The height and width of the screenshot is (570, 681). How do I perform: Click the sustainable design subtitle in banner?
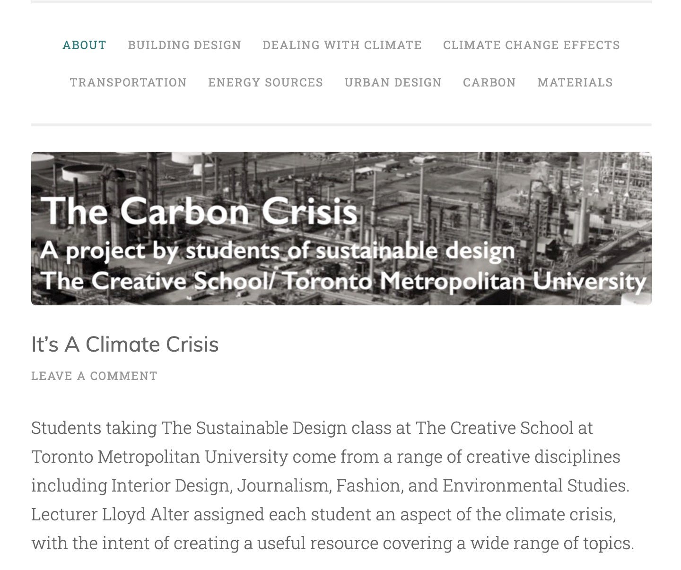pyautogui.click(x=278, y=250)
